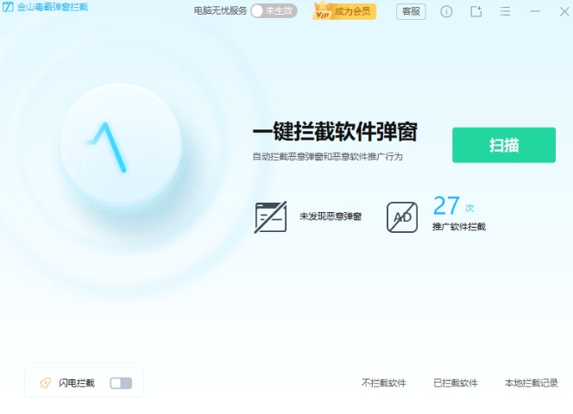This screenshot has height=414, width=573.
Task: Click the skin/share square icon in title bar
Action: [x=475, y=11]
